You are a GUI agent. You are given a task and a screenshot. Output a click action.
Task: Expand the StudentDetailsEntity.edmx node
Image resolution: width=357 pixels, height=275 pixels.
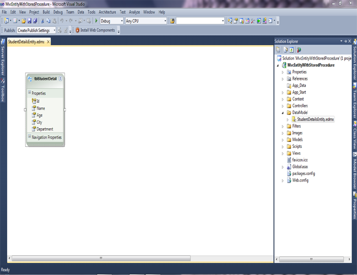click(x=287, y=119)
